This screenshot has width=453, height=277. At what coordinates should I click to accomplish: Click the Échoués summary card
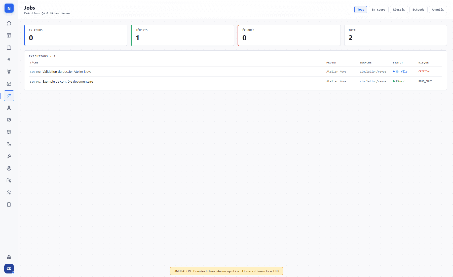click(x=289, y=35)
